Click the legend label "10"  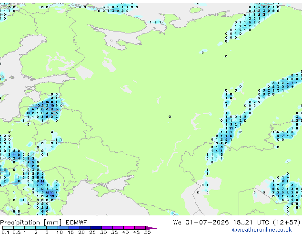(60, 232)
